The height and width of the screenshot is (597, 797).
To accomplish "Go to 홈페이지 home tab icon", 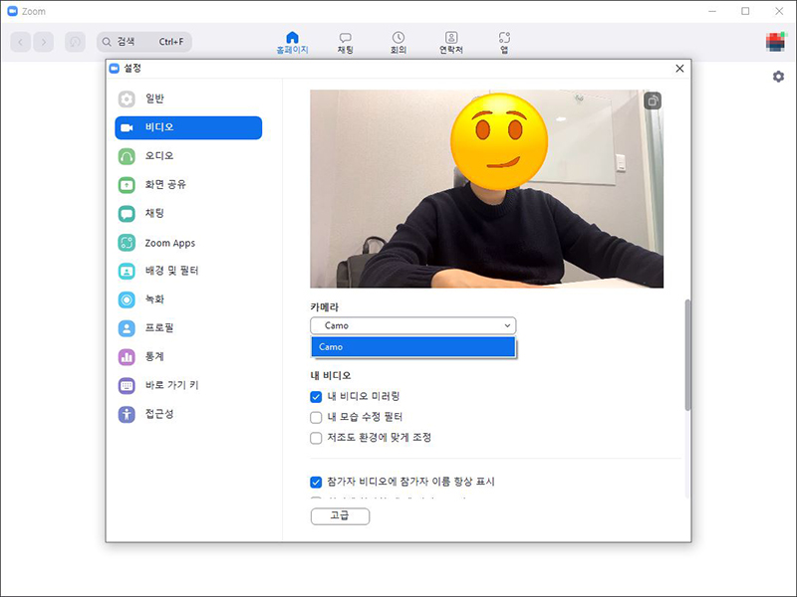I will (x=292, y=38).
